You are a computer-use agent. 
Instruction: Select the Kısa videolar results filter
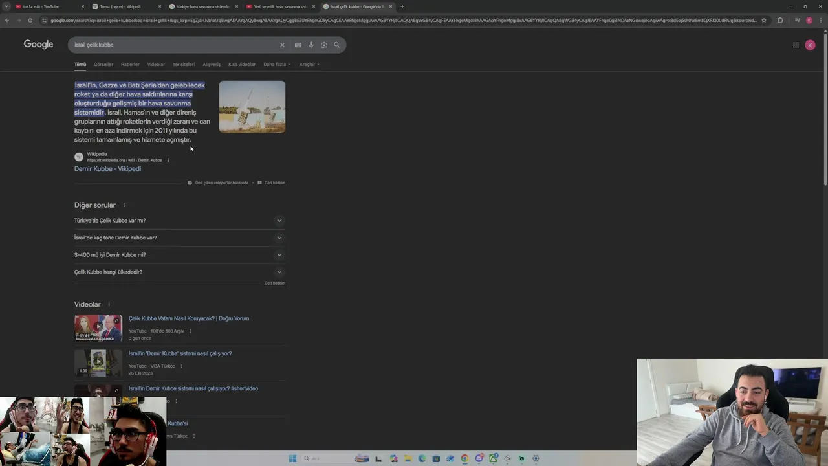pos(242,65)
